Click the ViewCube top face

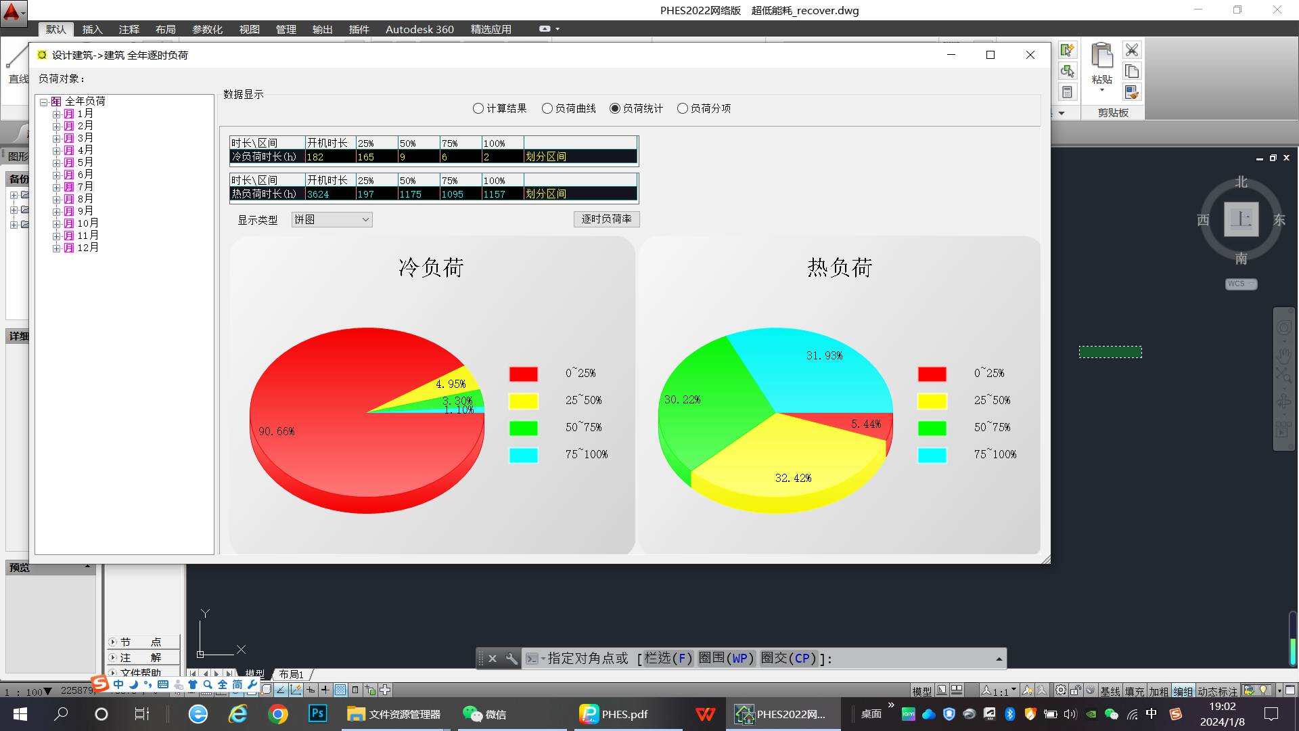1241,219
